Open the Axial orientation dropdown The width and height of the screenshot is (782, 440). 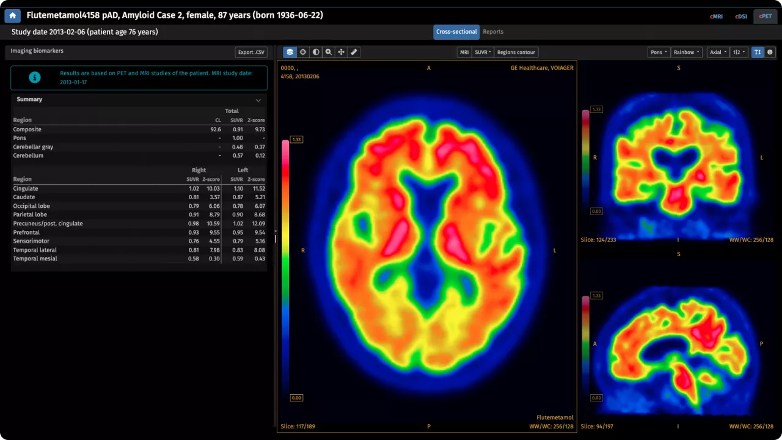[x=718, y=52]
